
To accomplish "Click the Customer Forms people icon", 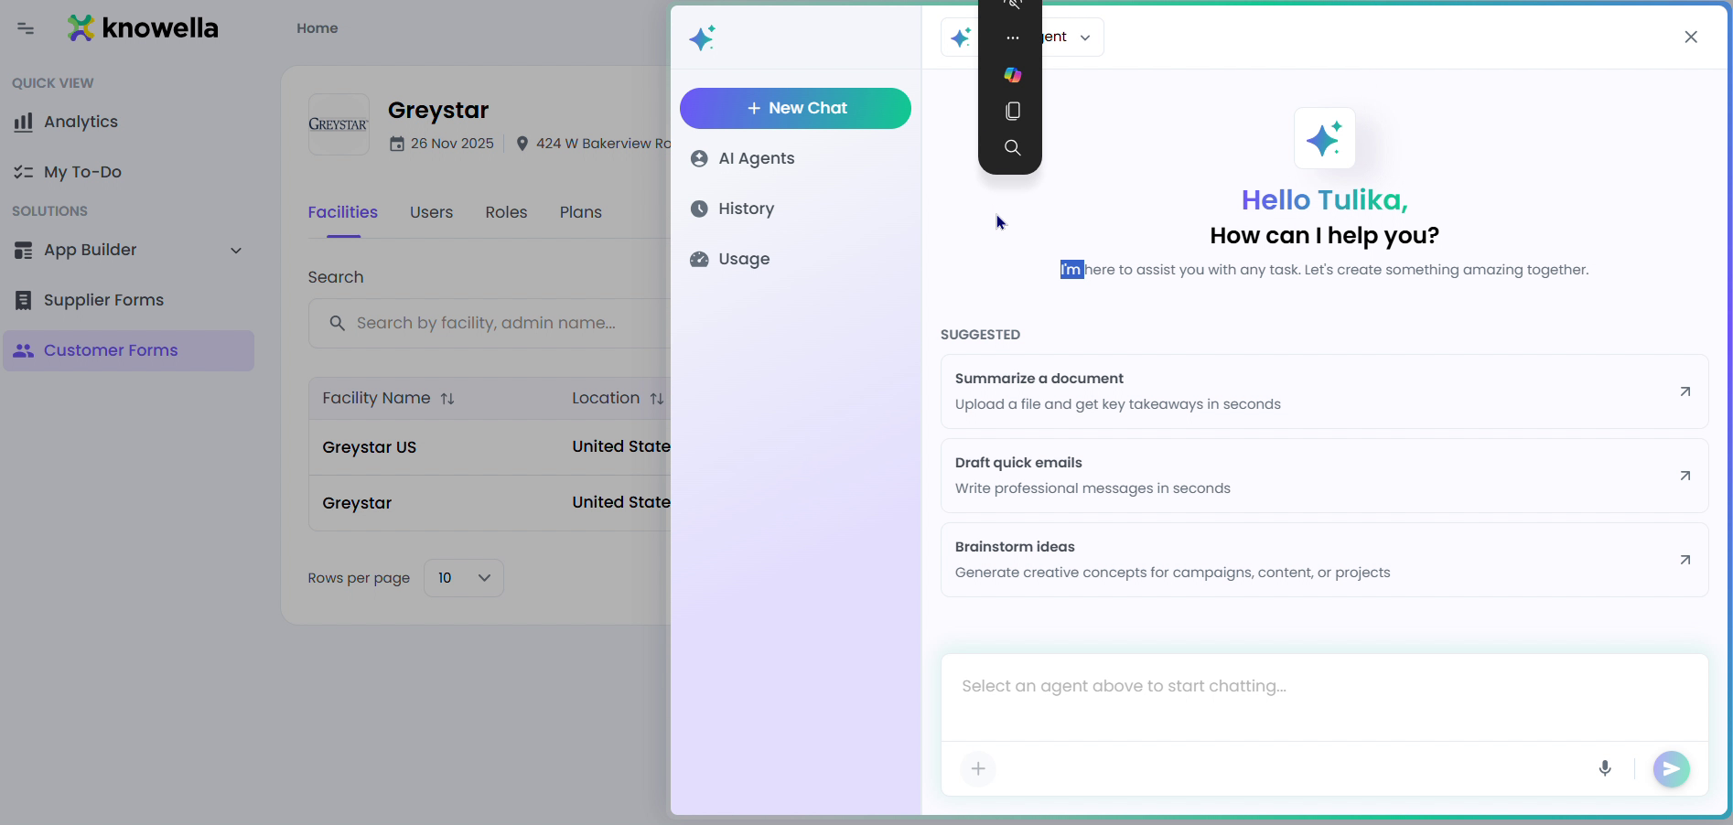I will (x=24, y=350).
